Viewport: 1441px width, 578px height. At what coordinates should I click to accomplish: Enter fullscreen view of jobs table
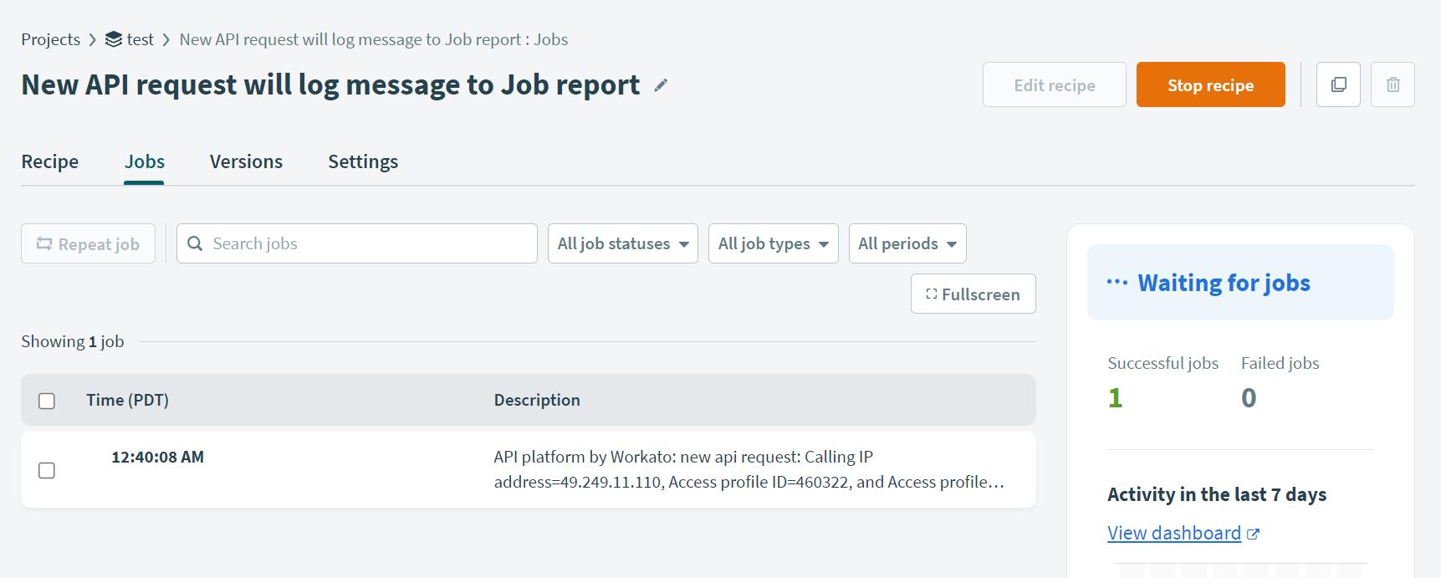coord(973,294)
